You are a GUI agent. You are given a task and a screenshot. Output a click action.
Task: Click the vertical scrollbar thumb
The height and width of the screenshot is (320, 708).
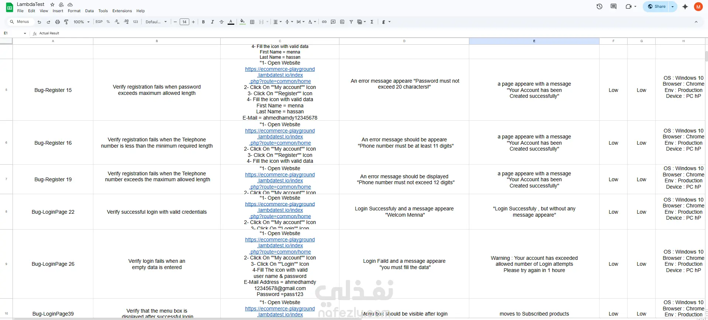click(706, 56)
